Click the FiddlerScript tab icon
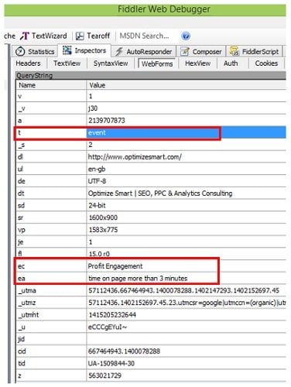Screen dimensions: 291x387 235,51
